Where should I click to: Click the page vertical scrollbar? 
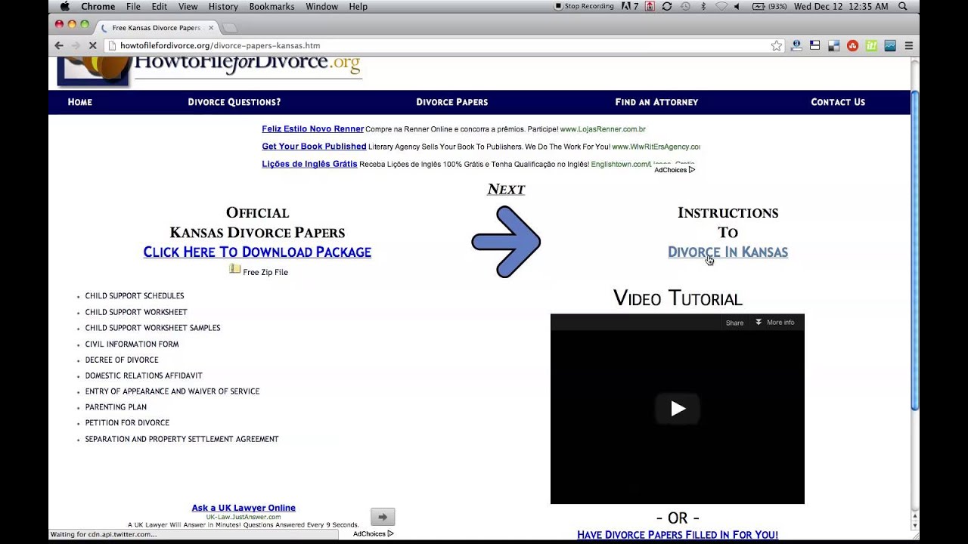915,249
